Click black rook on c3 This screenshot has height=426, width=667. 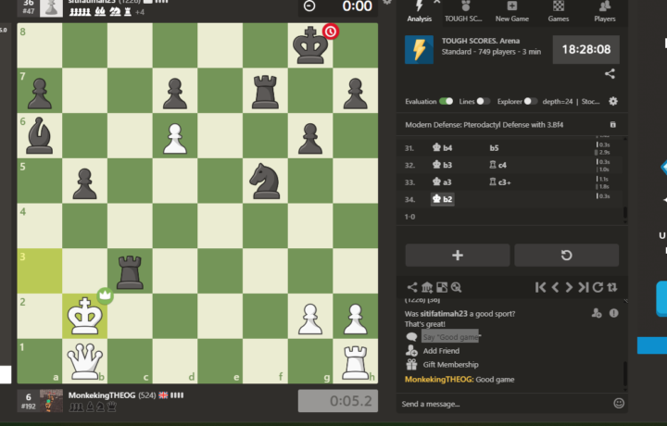(x=130, y=270)
